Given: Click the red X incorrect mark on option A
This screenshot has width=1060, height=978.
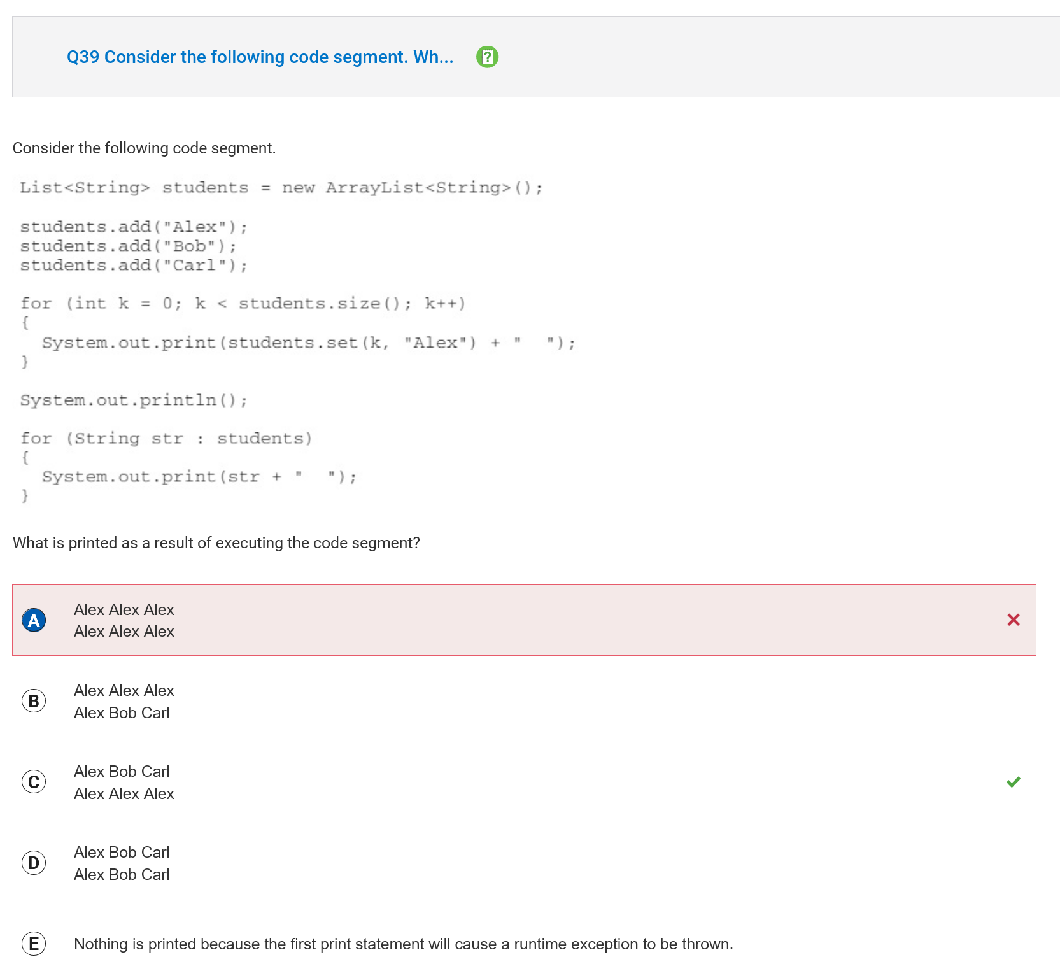Looking at the screenshot, I should [1014, 620].
